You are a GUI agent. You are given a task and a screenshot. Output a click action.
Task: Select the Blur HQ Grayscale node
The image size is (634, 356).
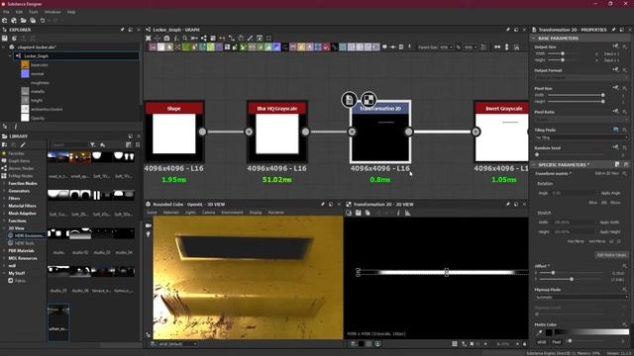tap(277, 132)
